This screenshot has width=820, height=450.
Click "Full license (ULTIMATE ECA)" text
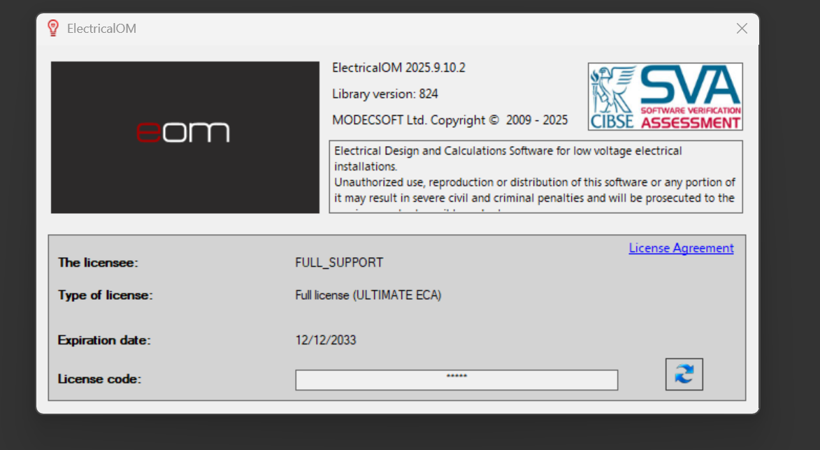click(x=368, y=296)
